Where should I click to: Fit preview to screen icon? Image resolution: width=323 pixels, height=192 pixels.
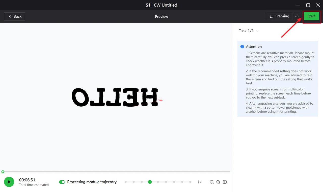click(225, 182)
